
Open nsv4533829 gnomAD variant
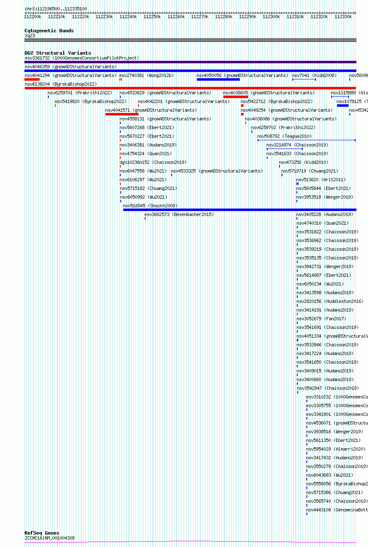click(x=165, y=93)
